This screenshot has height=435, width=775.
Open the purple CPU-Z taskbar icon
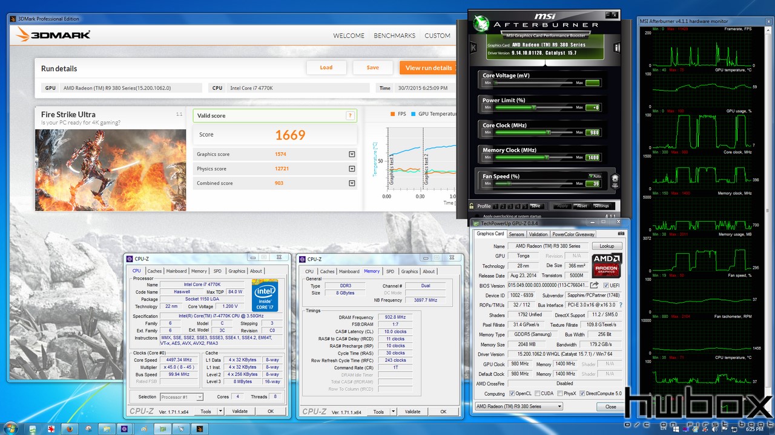[124, 429]
